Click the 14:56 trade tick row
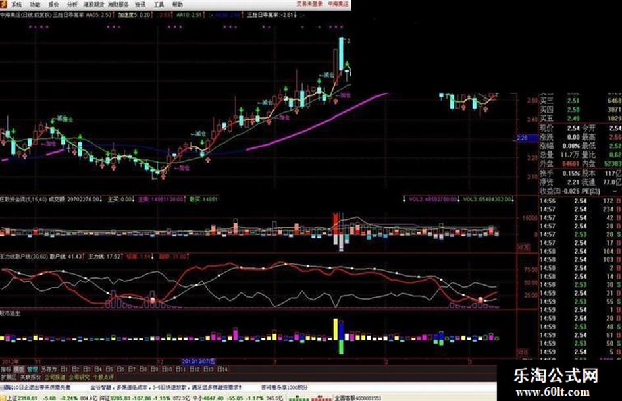 click(x=581, y=201)
